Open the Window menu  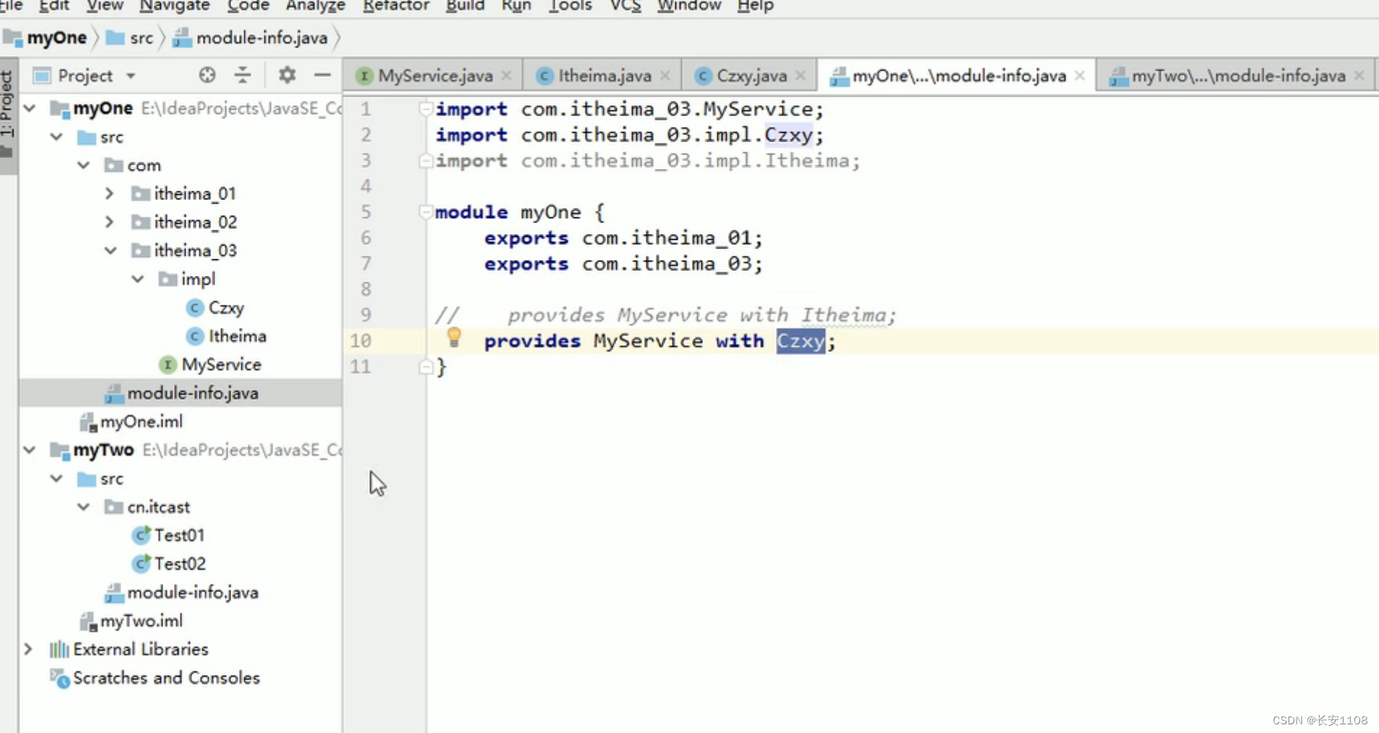pos(689,6)
